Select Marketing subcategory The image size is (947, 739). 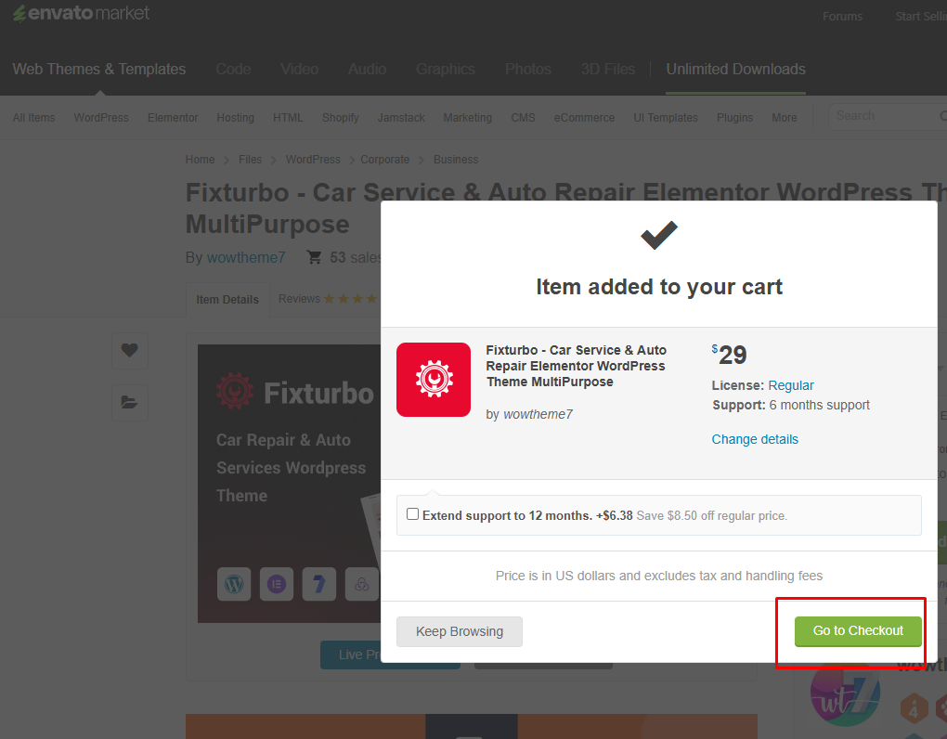click(467, 118)
